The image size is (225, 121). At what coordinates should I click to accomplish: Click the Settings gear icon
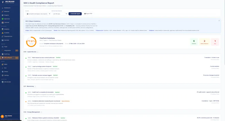point(3,75)
